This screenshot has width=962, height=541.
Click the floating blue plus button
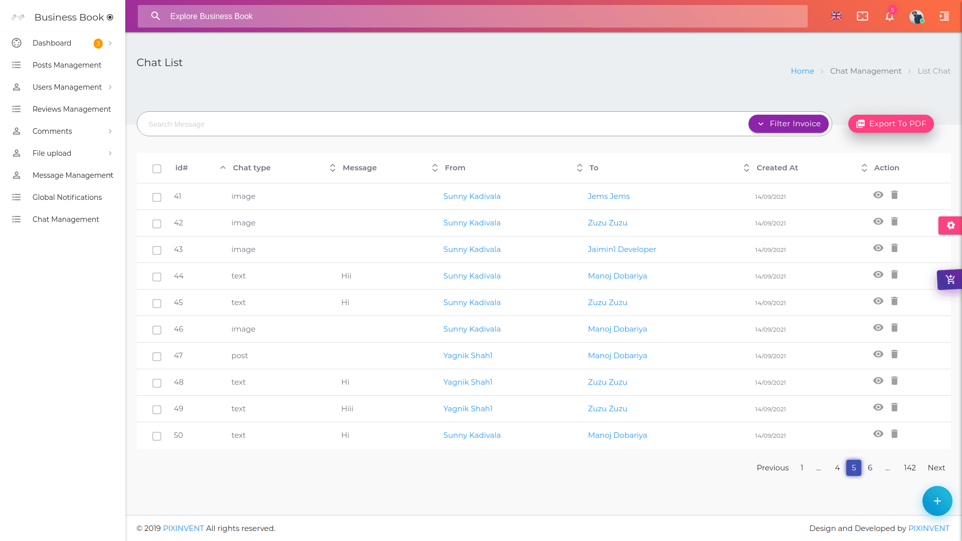(x=937, y=501)
